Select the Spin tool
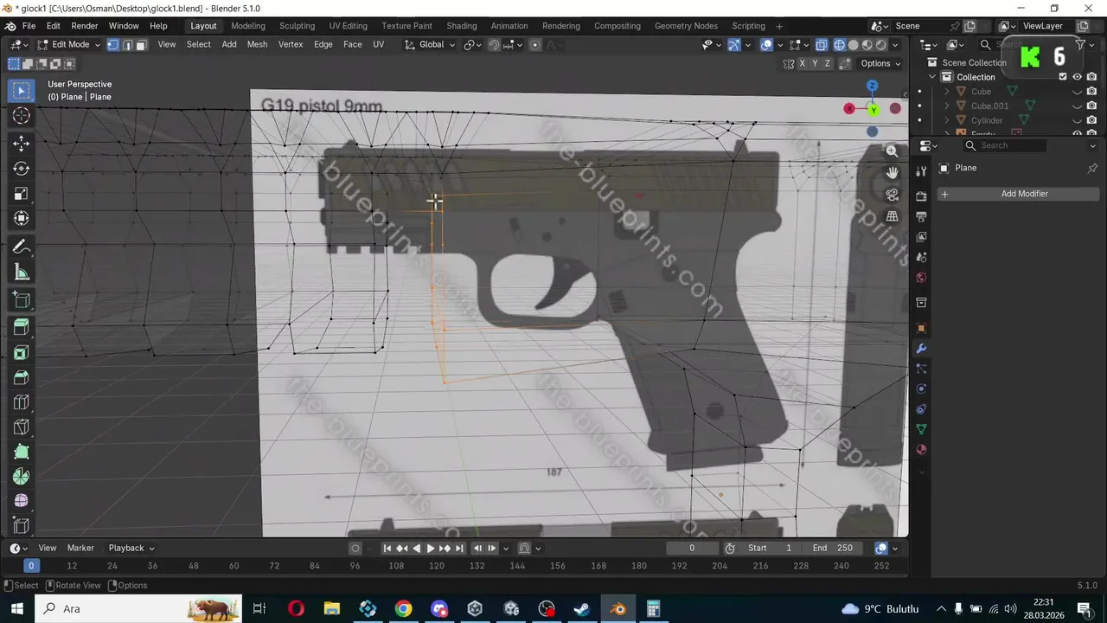This screenshot has width=1107, height=623. 22,477
